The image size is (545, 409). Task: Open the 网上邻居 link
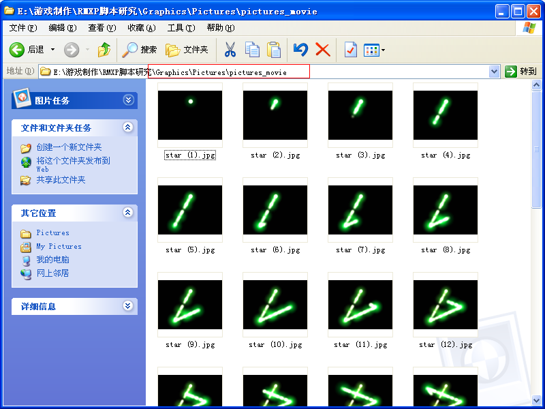(x=52, y=273)
